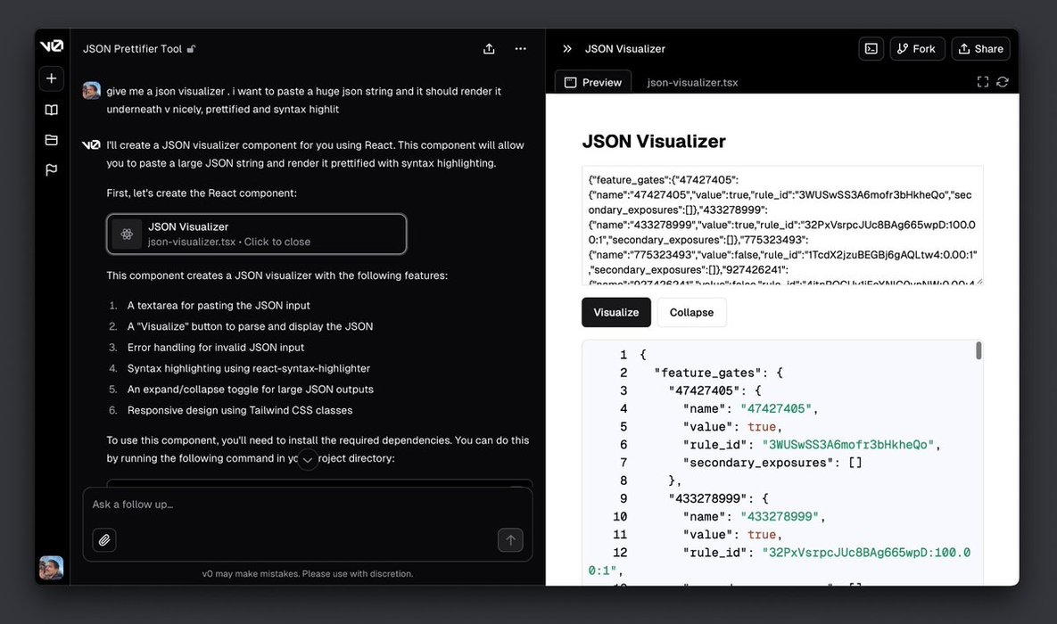Click the Fork button
Screen dimensions: 1057x624
[917, 49]
